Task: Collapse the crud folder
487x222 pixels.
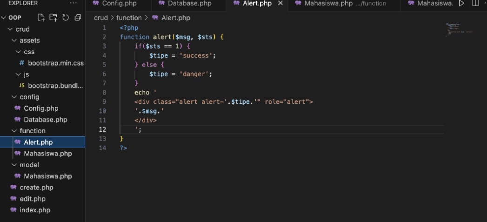Action: [x=10, y=29]
